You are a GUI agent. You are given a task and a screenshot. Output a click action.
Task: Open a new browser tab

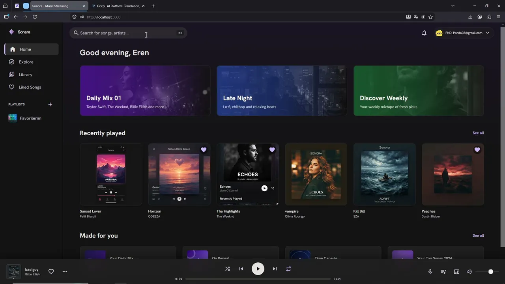click(x=153, y=6)
